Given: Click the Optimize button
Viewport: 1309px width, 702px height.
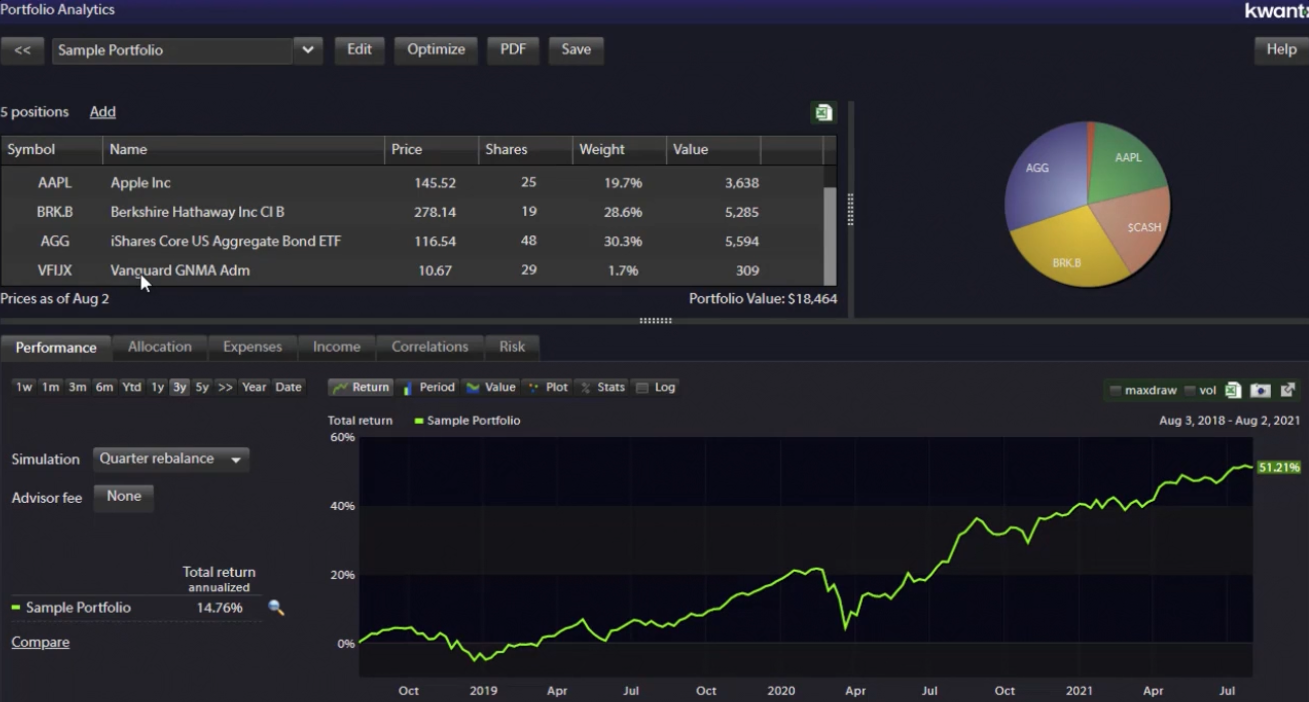Looking at the screenshot, I should [x=436, y=50].
